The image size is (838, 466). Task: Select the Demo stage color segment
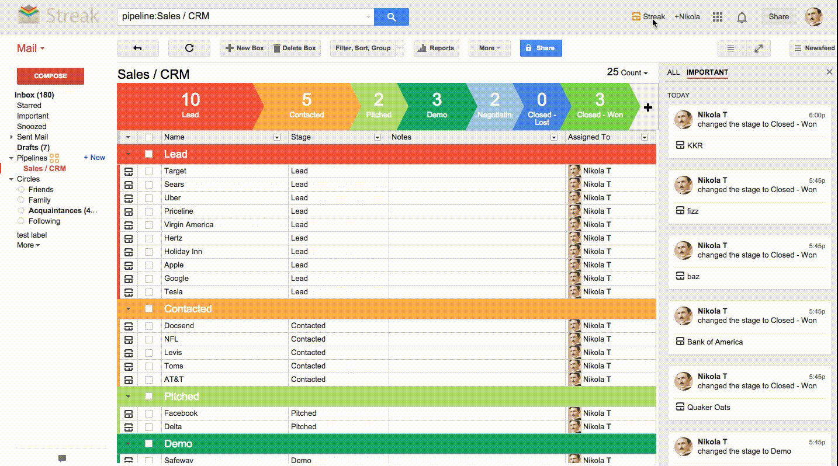(437, 106)
